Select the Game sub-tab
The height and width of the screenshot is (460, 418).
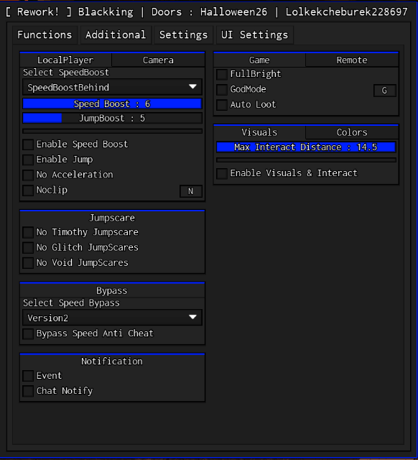coord(259,60)
